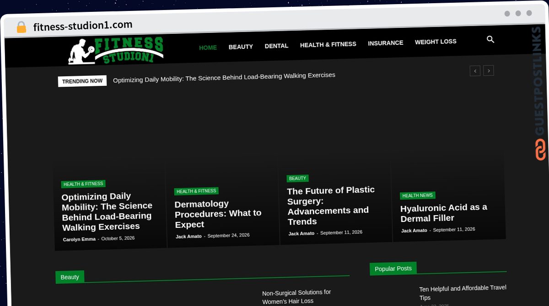The image size is (549, 306).
Task: Go to the Home menu item
Action: click(x=208, y=47)
